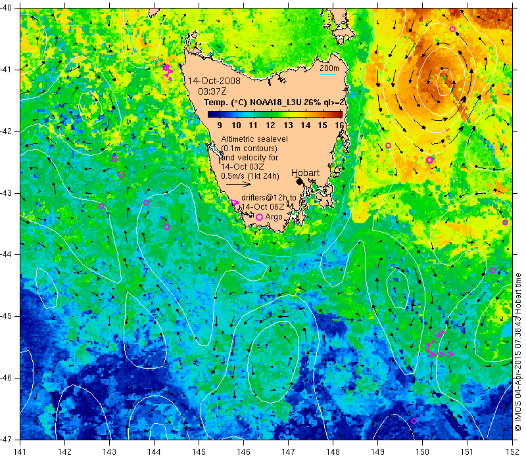Click the 0.5m/s velocity scale arrow
Image resolution: width=526 pixels, height=460 pixels.
[239, 184]
